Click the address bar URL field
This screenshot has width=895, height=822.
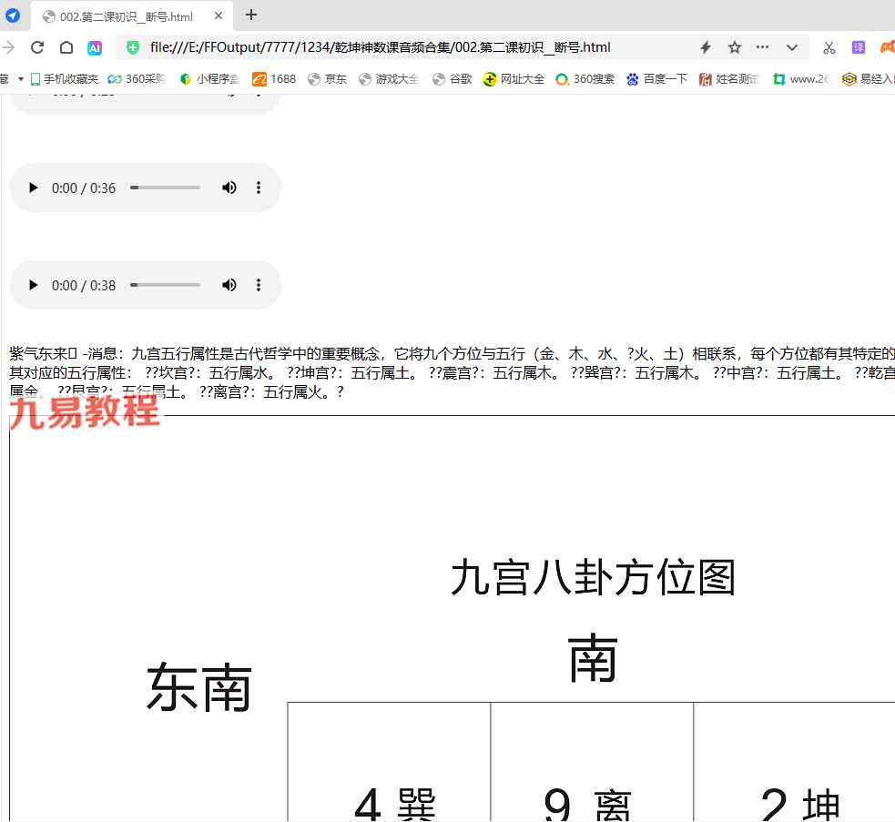pos(410,47)
